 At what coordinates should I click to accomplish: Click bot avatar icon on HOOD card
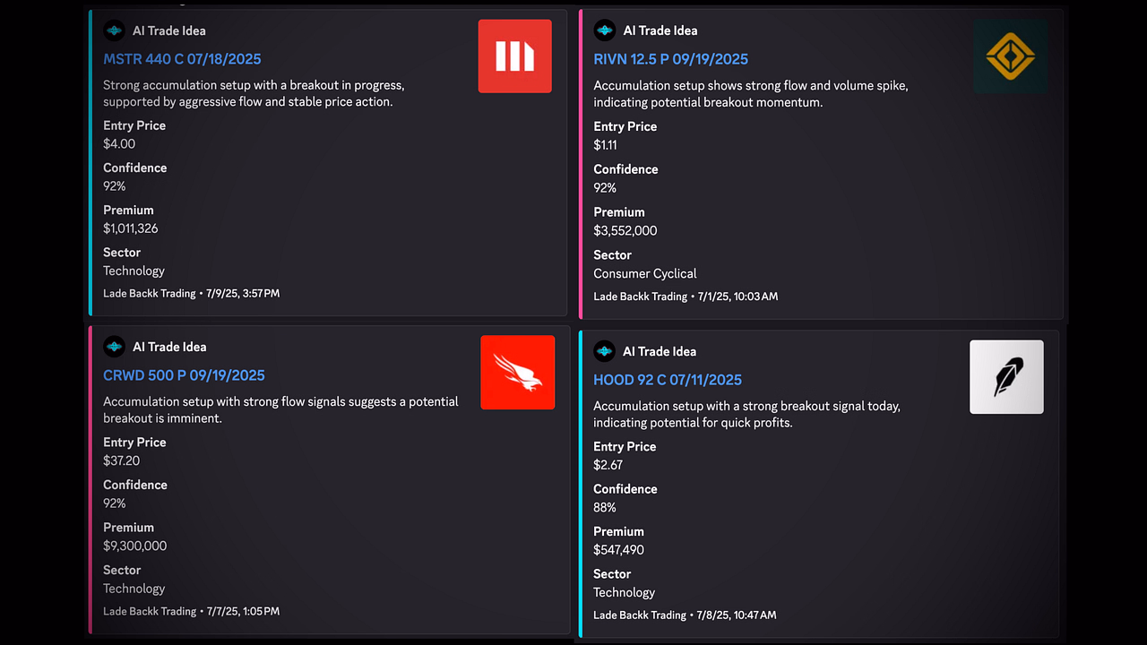click(x=605, y=351)
